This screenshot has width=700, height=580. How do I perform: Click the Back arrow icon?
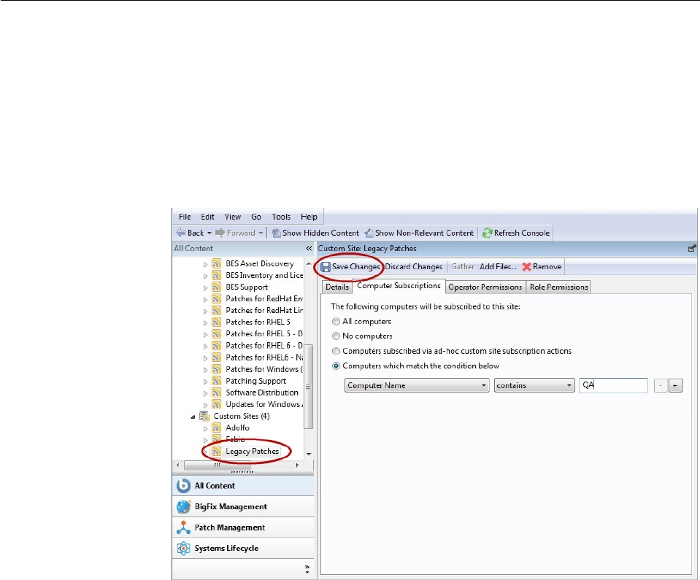point(181,233)
